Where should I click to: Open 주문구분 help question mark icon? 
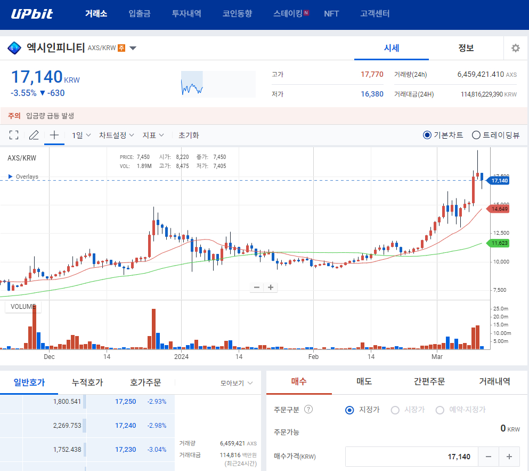click(x=308, y=409)
